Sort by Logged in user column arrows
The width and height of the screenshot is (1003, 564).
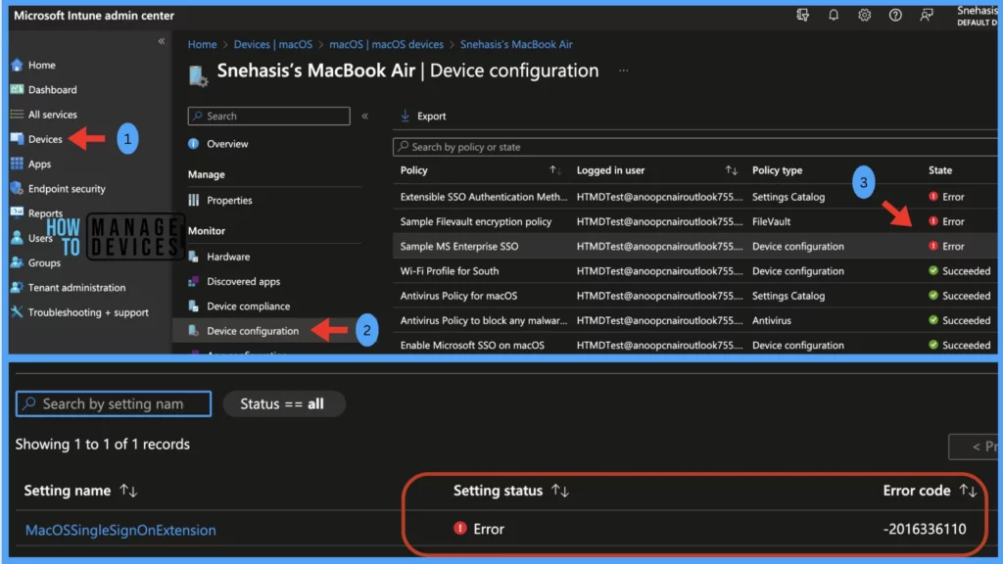[731, 170]
